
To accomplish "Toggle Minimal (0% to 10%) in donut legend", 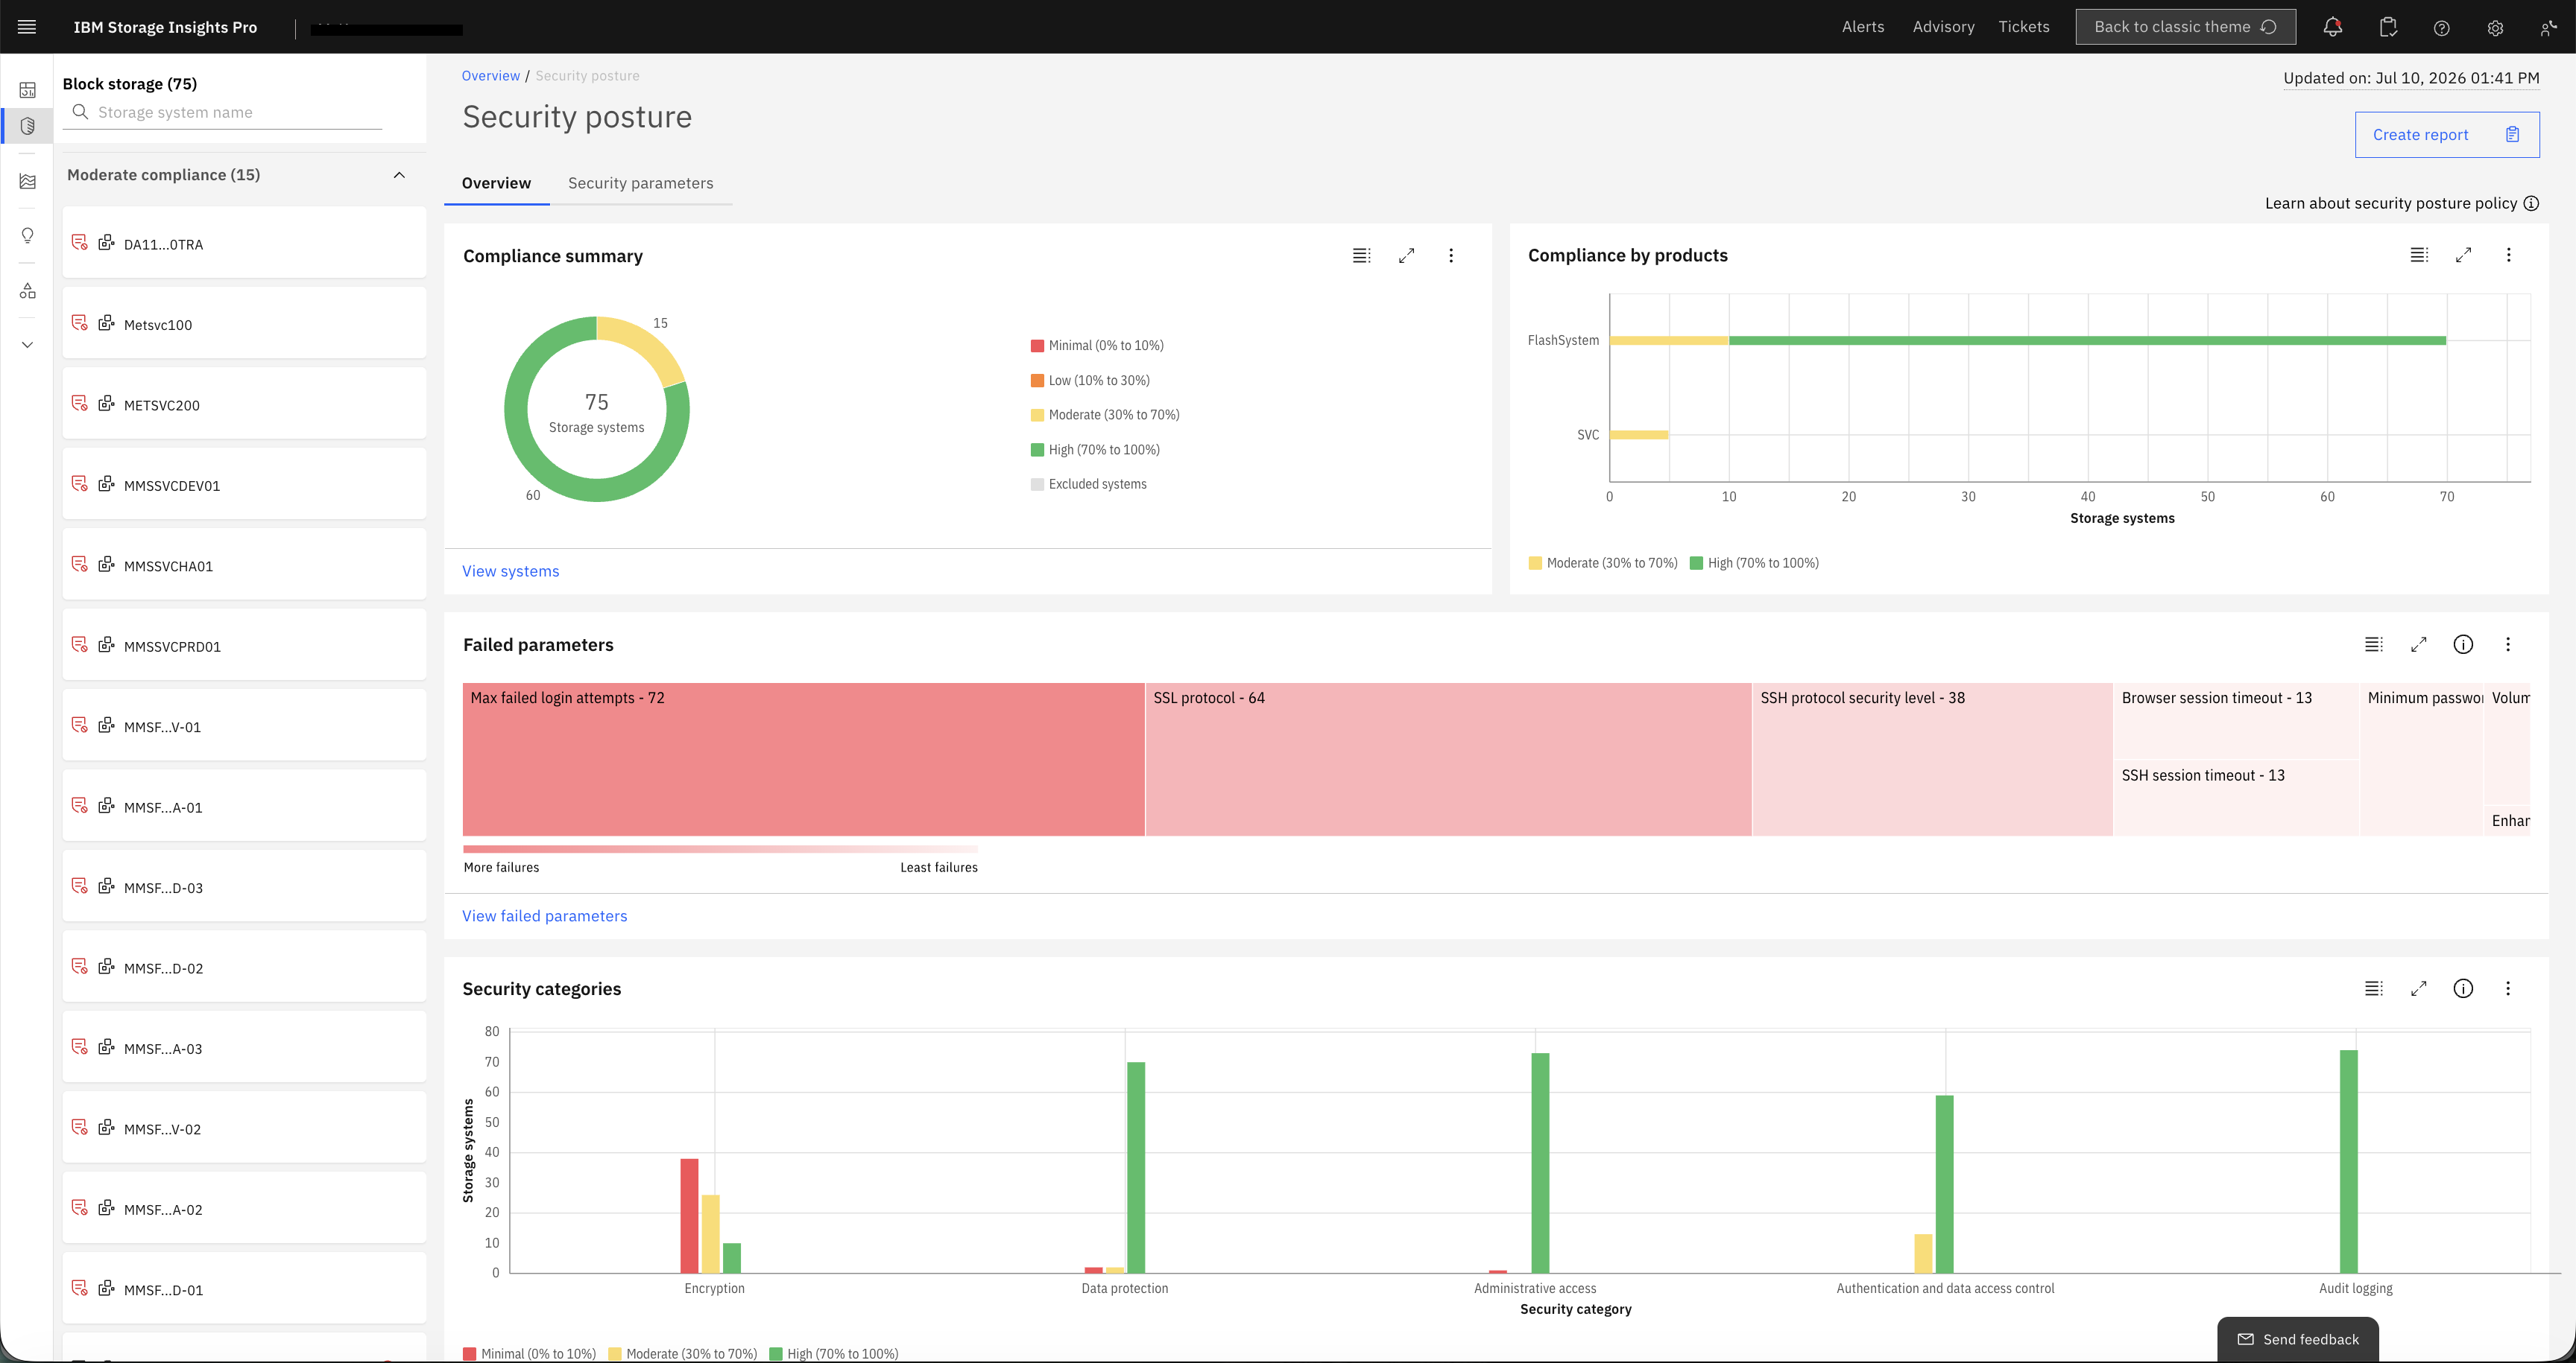I will point(1098,346).
